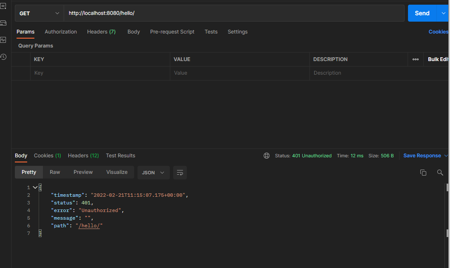The height and width of the screenshot is (268, 450).
Task: Open the History sidebar icon
Action: (3, 57)
